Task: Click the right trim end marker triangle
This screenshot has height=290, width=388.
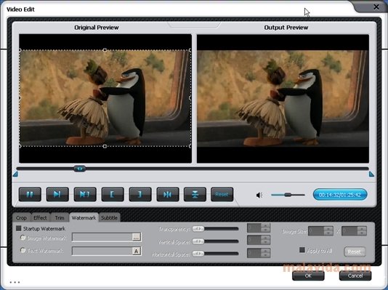Action: (371, 174)
